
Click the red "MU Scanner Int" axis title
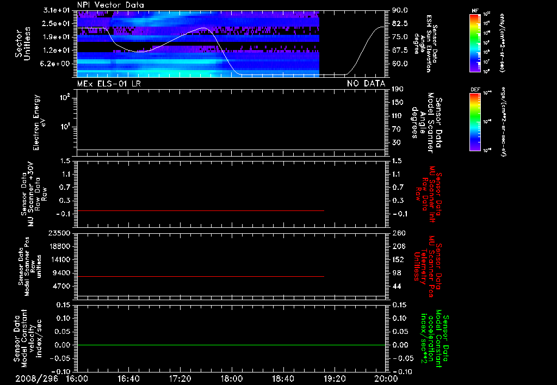click(x=432, y=194)
